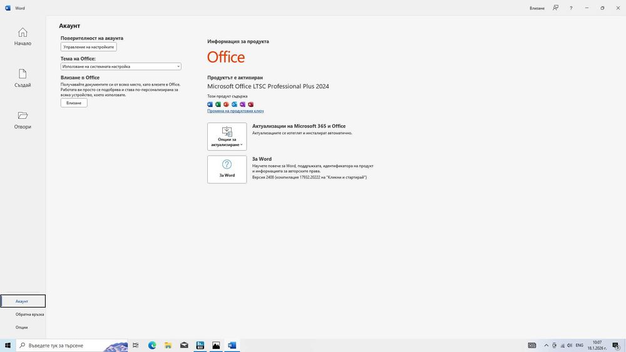Click the OneNote product icon

click(242, 104)
